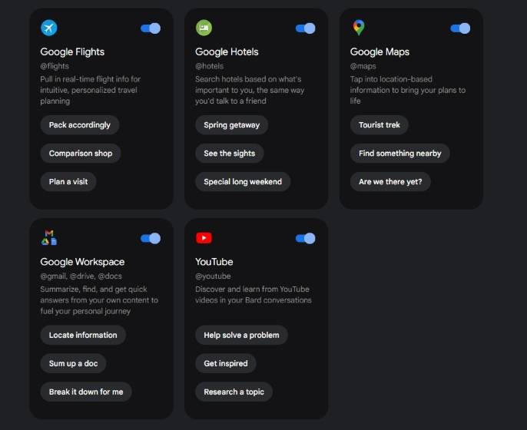Choose the "Comparison shop" prompt chip
Viewport: 527px width, 430px height.
(81, 154)
